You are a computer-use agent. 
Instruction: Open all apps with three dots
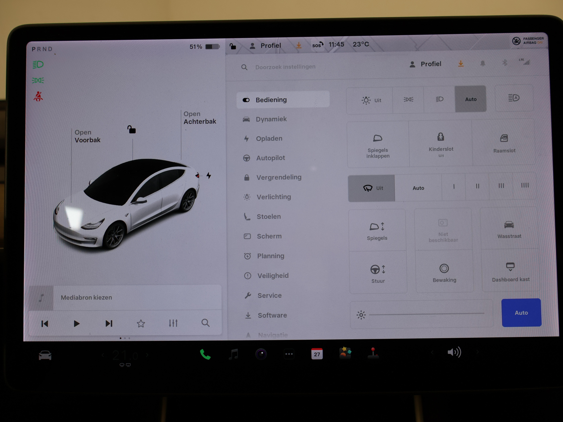289,354
